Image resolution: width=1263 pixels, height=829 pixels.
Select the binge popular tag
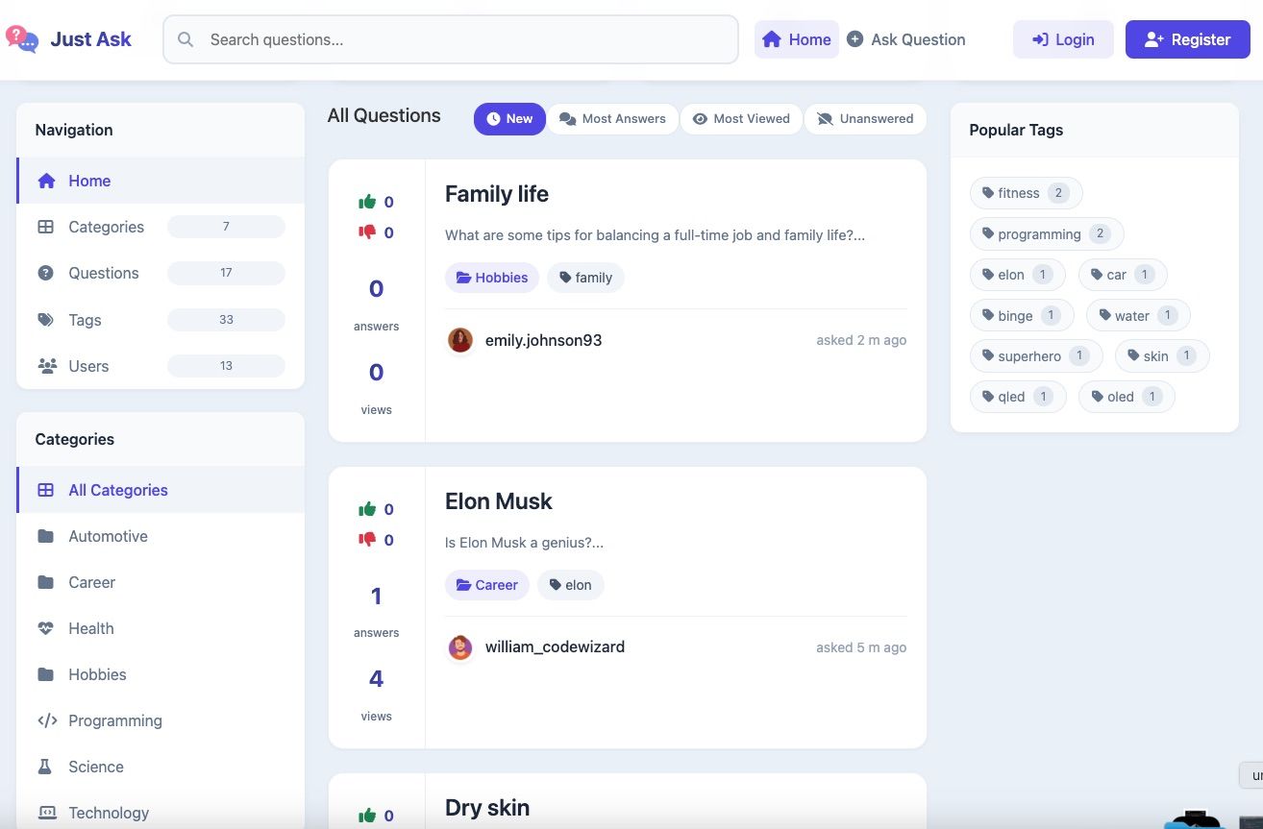coord(1022,315)
